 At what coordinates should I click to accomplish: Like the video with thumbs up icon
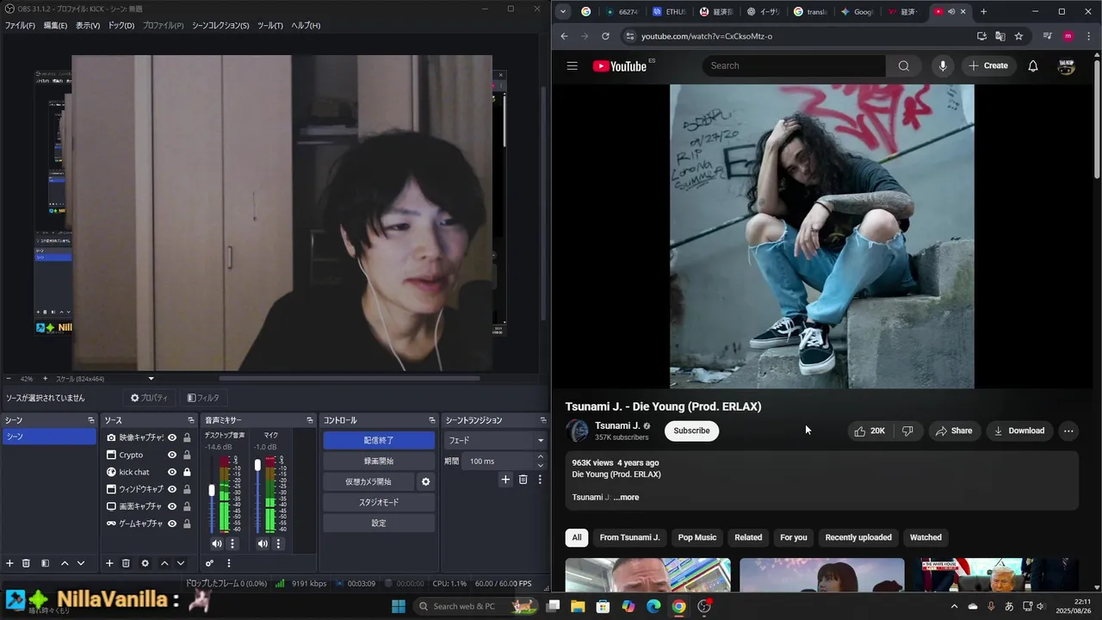click(x=870, y=431)
